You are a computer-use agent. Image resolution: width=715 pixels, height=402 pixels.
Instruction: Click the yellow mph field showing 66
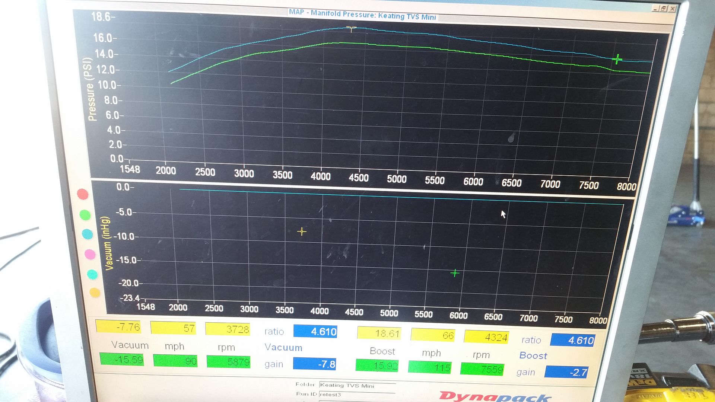coord(433,335)
